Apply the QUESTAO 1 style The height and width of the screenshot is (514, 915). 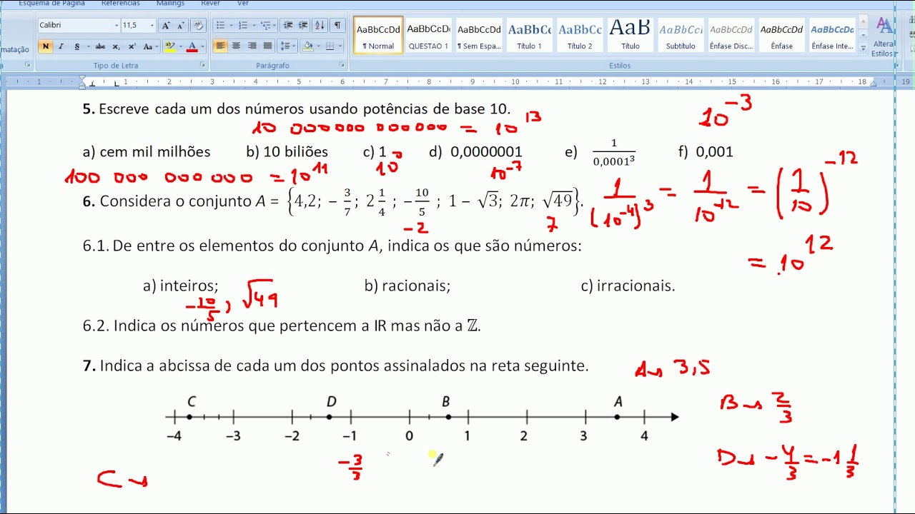point(428,36)
